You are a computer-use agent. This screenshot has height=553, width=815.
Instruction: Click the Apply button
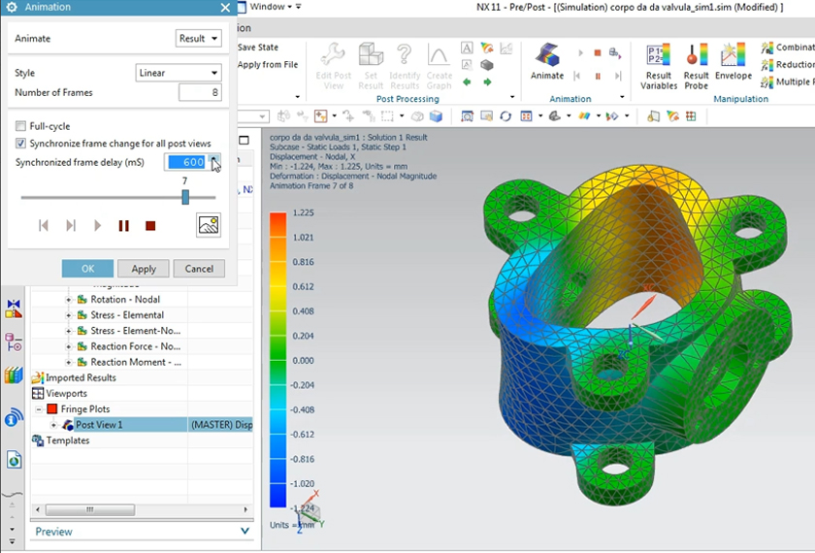(144, 269)
